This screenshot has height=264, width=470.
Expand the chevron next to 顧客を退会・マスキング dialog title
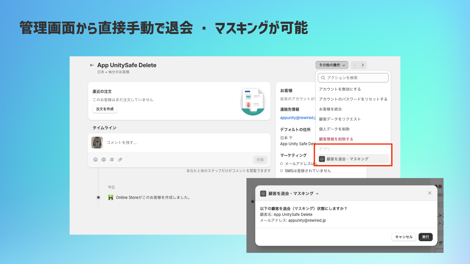tap(317, 194)
